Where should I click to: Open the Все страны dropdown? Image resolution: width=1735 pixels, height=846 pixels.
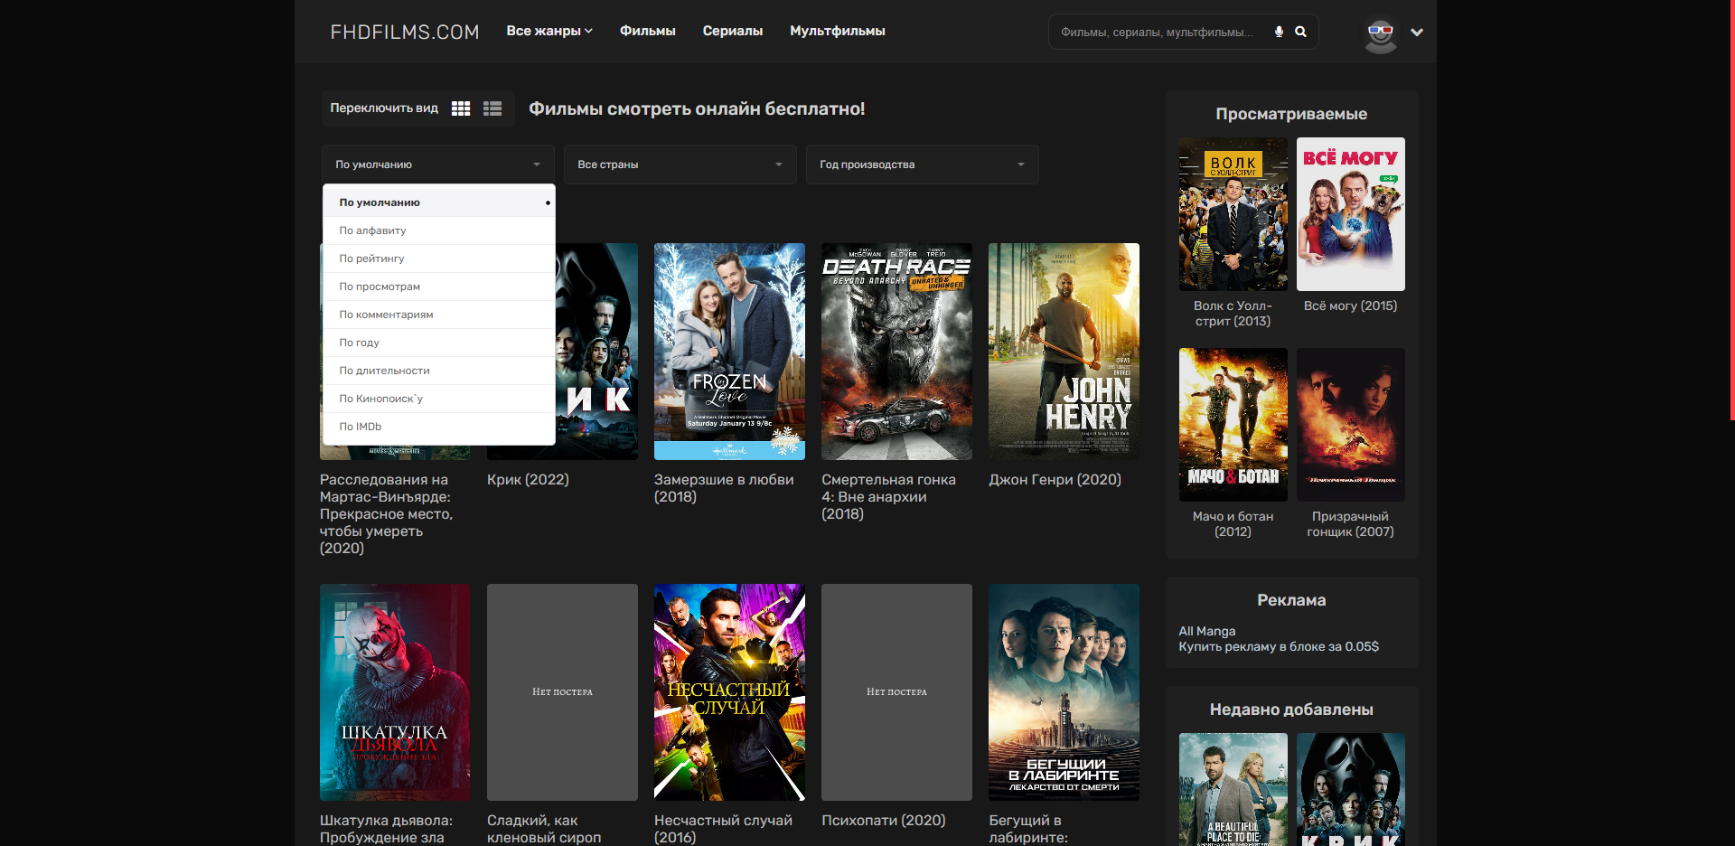tap(680, 164)
